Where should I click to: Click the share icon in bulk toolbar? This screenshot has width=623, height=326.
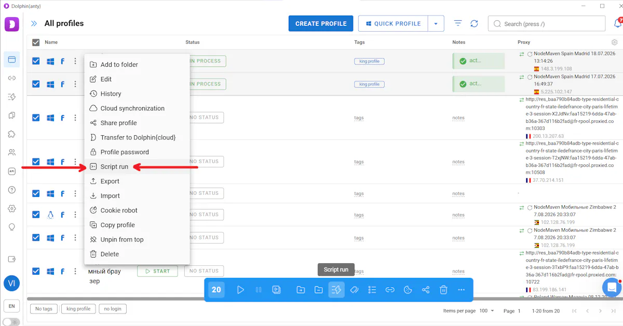(x=426, y=290)
